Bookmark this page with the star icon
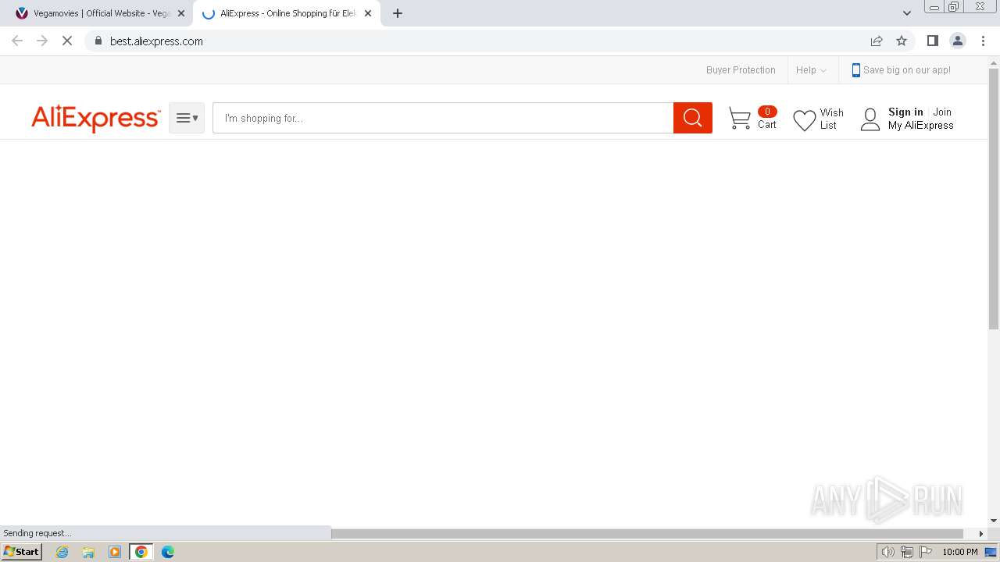This screenshot has width=1000, height=562. [x=902, y=41]
